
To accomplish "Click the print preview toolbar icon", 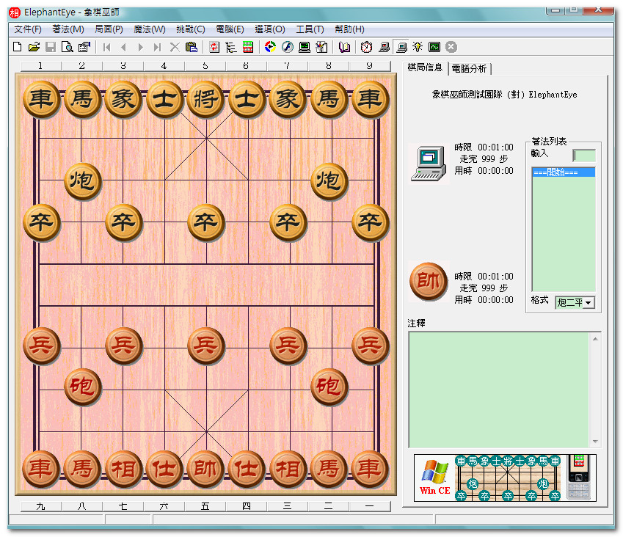I will 68,47.
